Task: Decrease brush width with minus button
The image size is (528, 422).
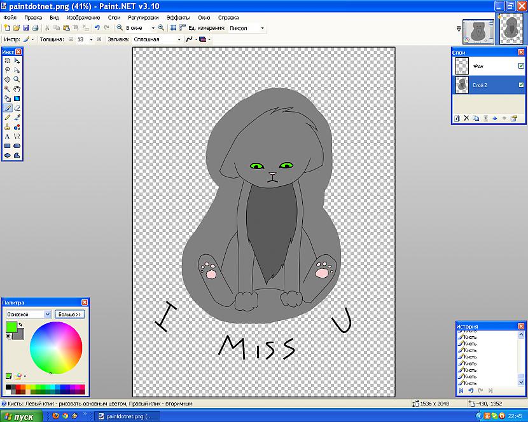Action: click(x=71, y=39)
